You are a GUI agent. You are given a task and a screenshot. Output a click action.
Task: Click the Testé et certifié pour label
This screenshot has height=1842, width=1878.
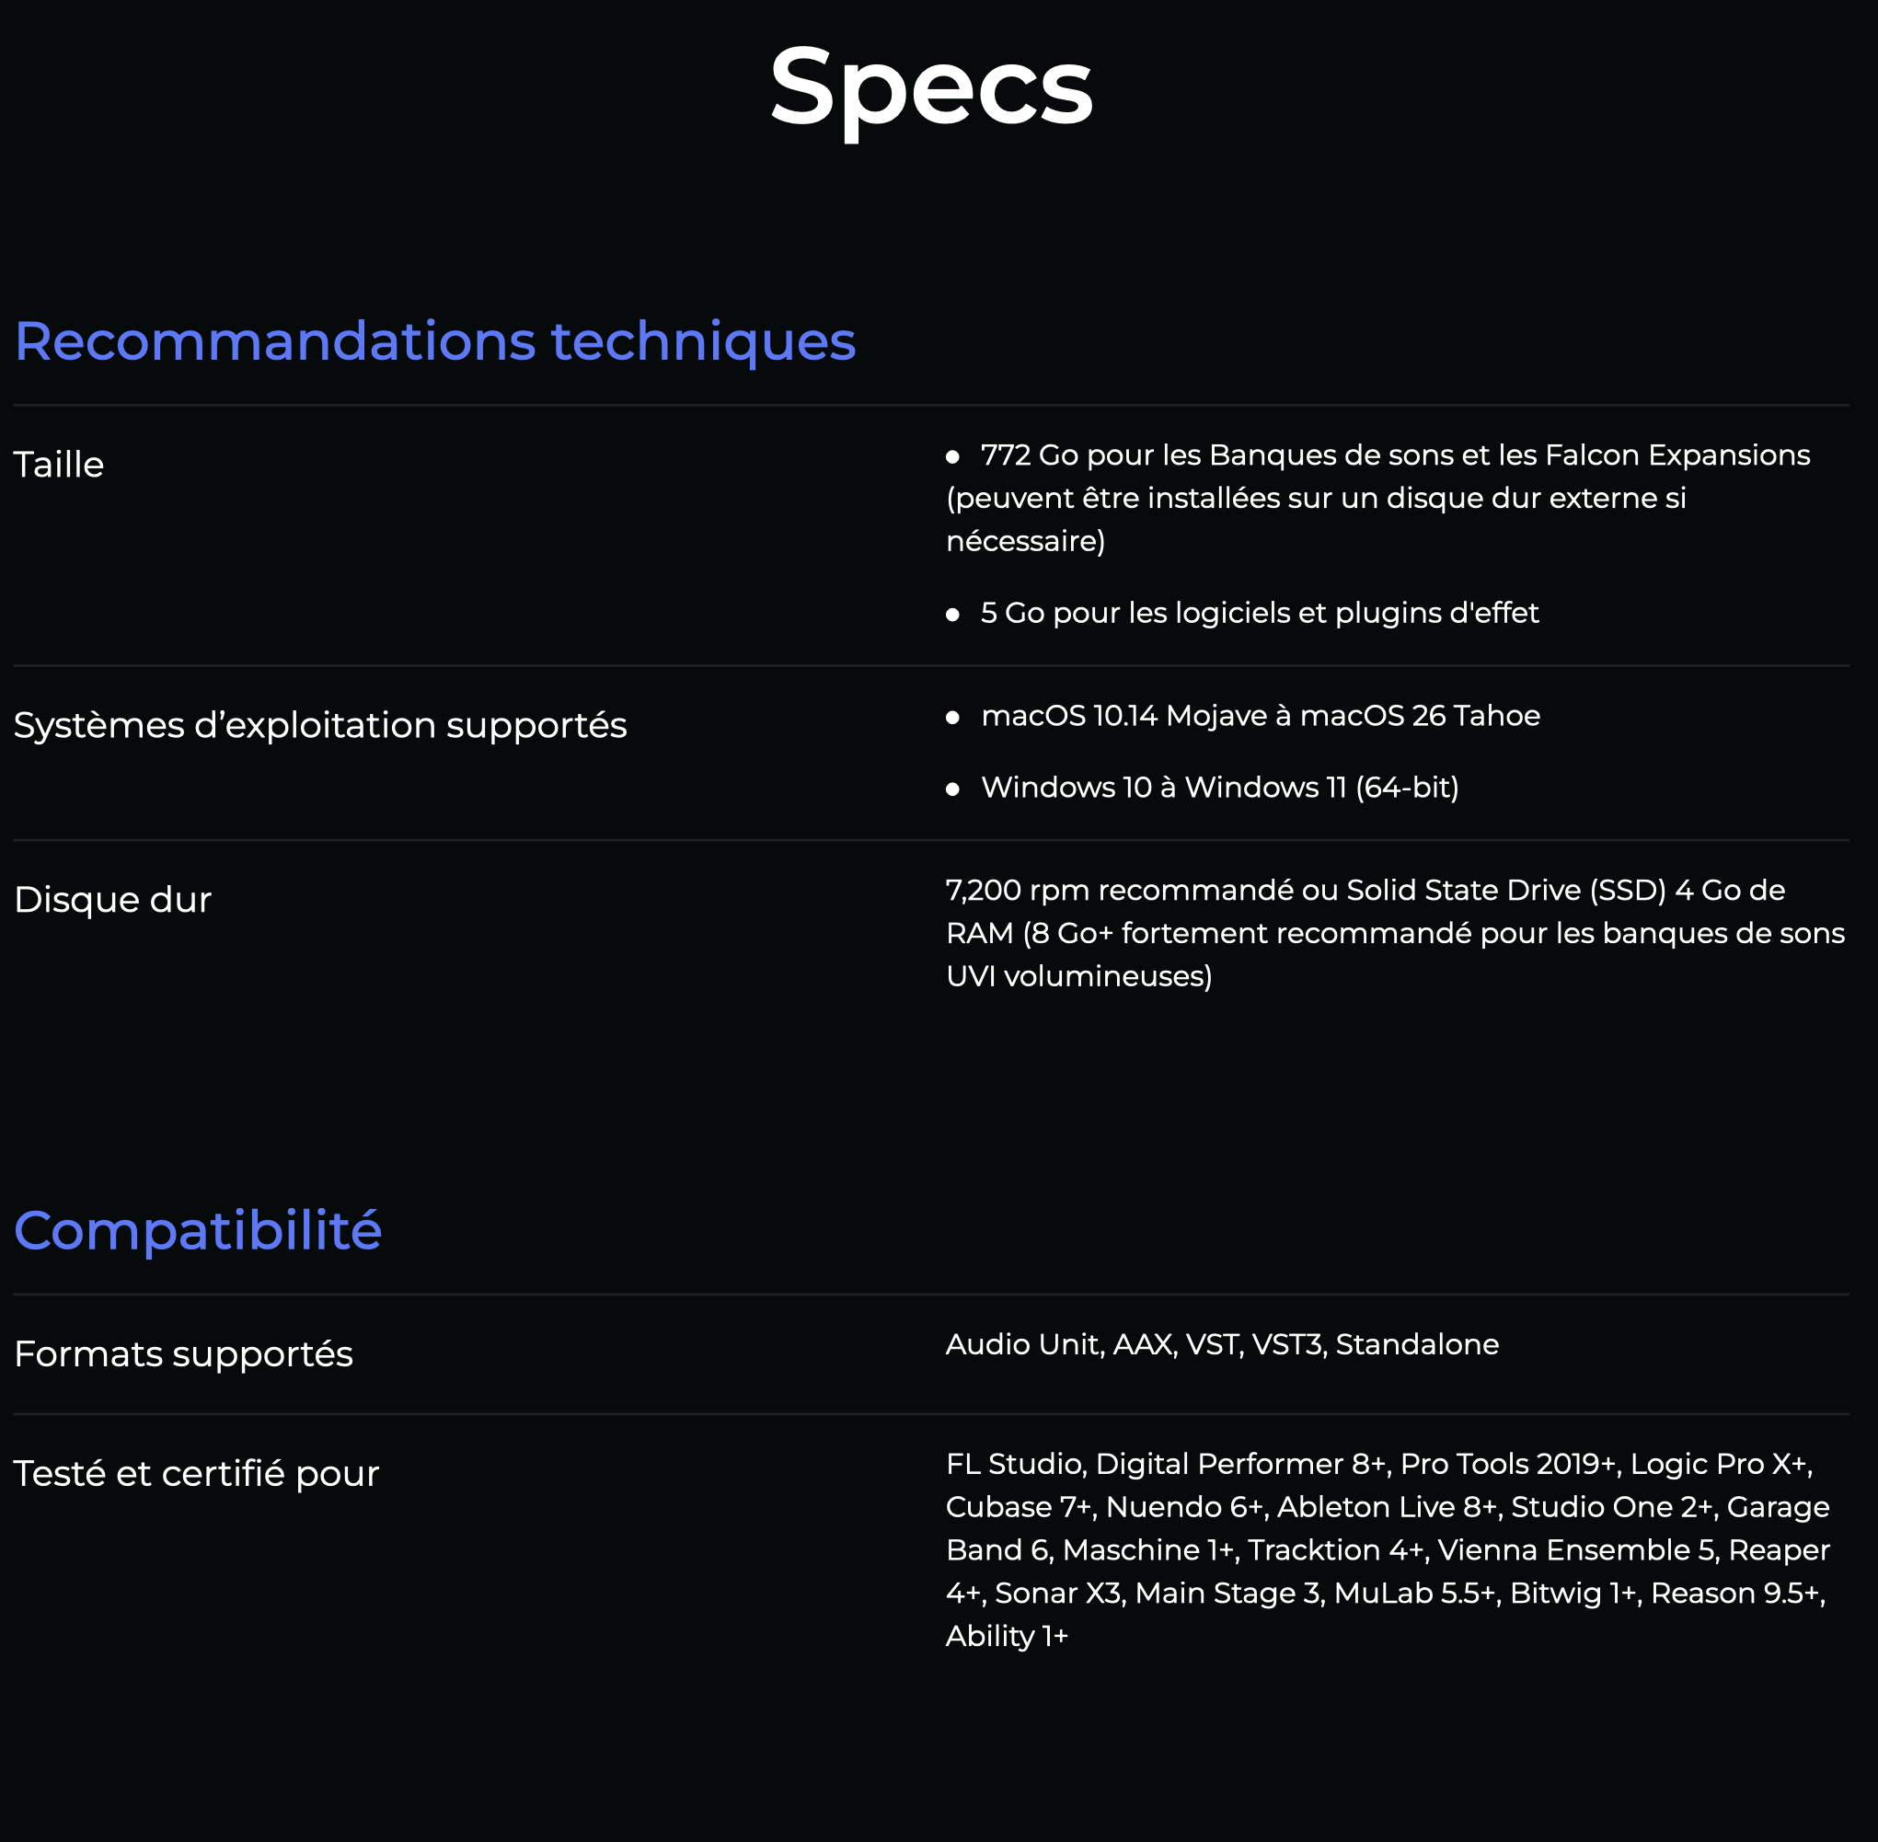[x=196, y=1473]
